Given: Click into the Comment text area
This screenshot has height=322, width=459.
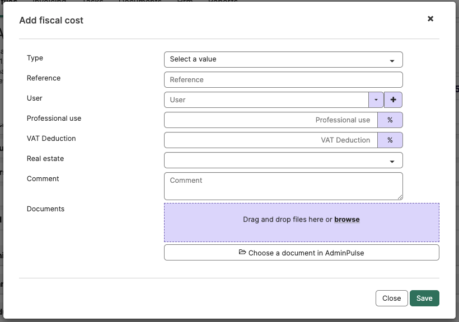Looking at the screenshot, I should tap(283, 186).
